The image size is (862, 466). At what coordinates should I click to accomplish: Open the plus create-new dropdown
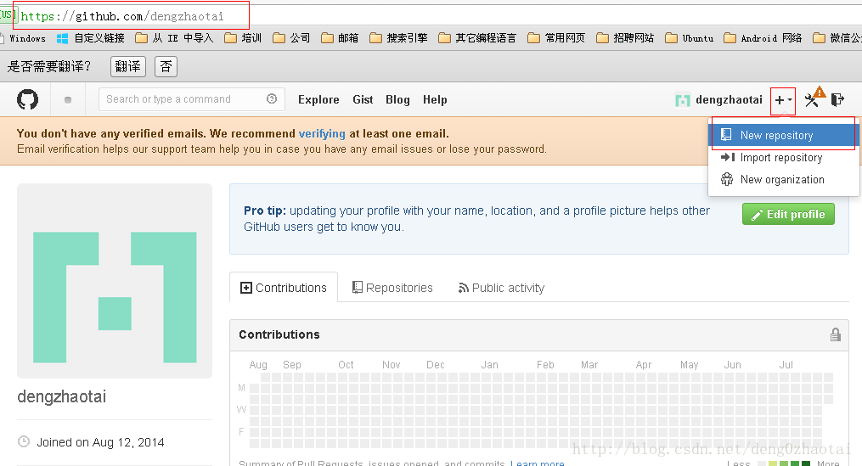[783, 100]
